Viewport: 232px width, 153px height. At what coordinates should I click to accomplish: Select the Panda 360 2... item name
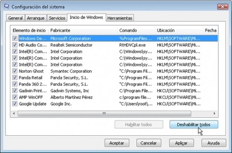tap(33, 84)
